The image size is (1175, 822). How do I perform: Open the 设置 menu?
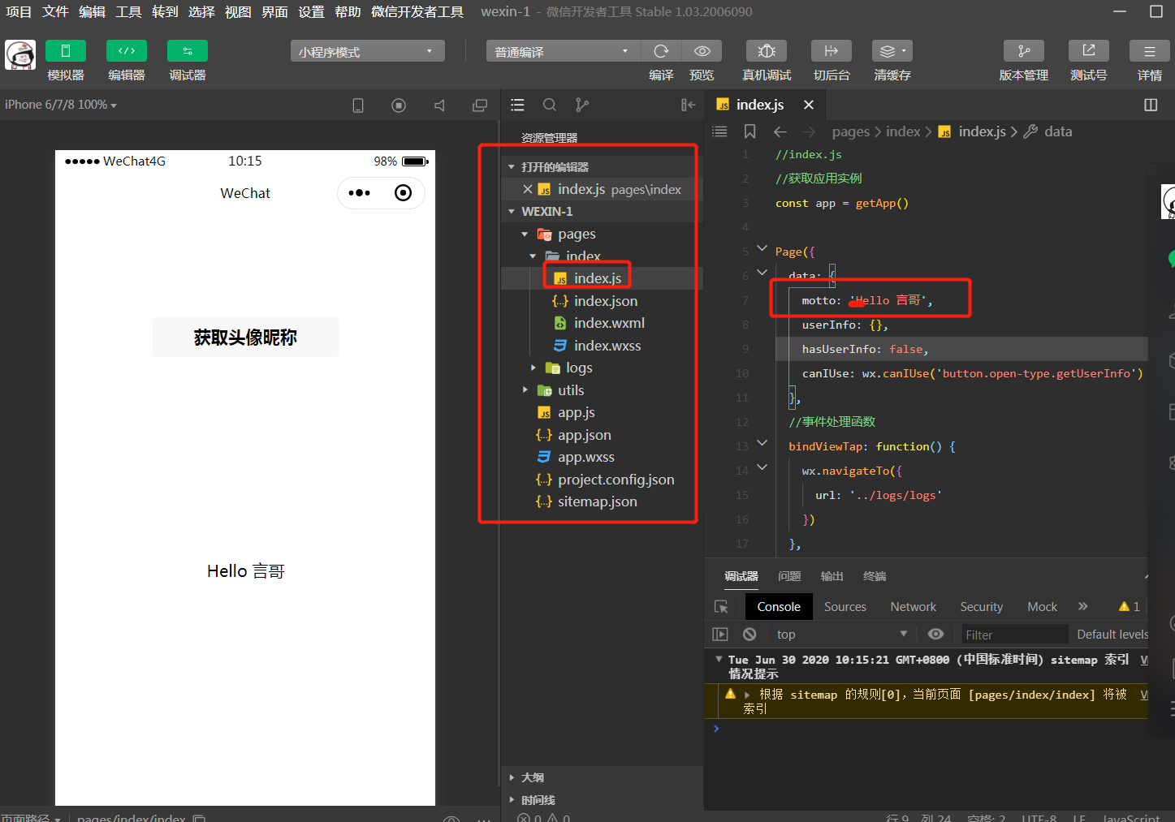tap(311, 11)
